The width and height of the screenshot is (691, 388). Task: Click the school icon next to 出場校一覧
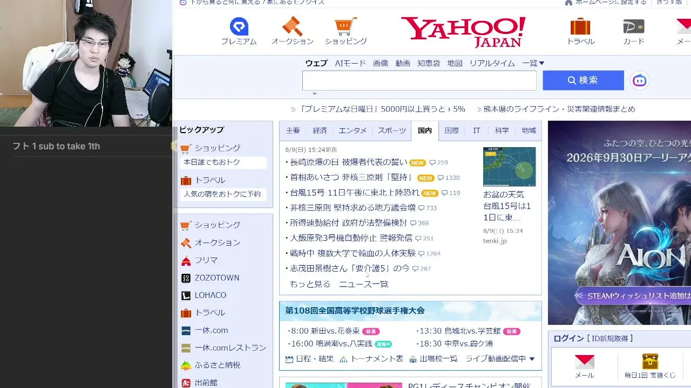click(x=413, y=359)
